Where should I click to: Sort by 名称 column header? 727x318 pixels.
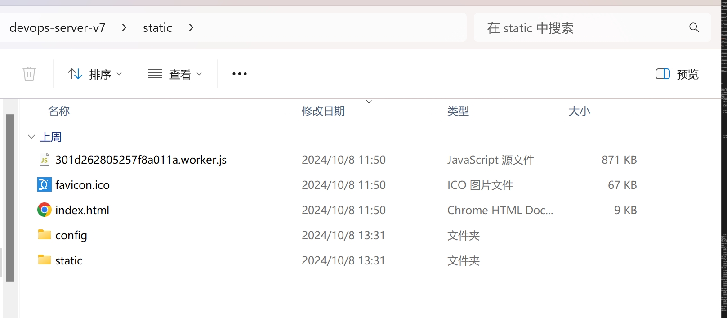click(59, 111)
